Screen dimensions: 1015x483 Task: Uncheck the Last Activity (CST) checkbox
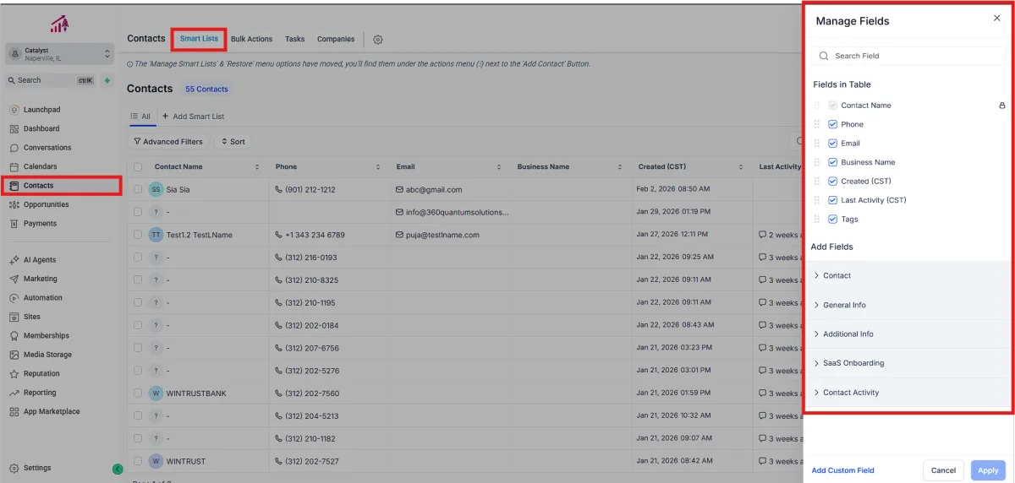click(x=833, y=200)
